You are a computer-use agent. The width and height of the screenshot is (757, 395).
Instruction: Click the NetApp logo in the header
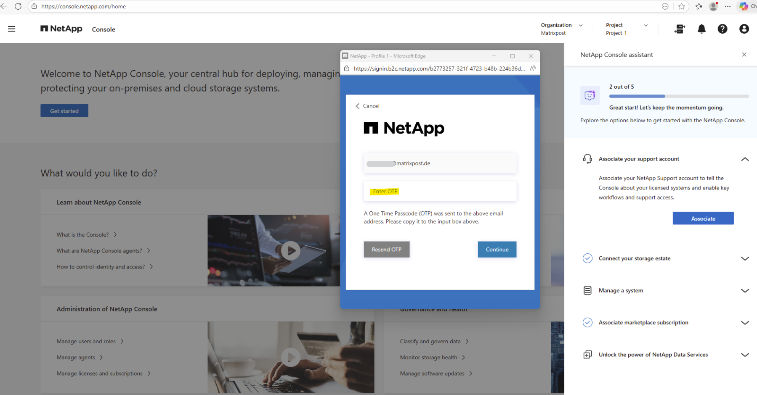(x=61, y=29)
